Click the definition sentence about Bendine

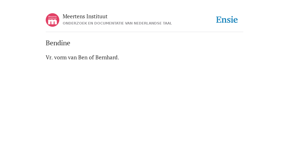click(x=82, y=58)
